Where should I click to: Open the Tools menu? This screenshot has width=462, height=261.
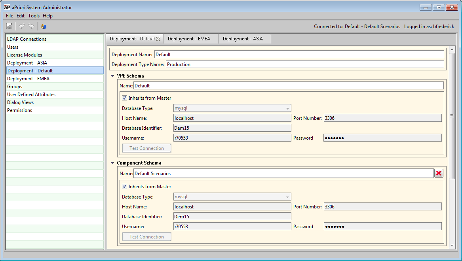pyautogui.click(x=34, y=16)
